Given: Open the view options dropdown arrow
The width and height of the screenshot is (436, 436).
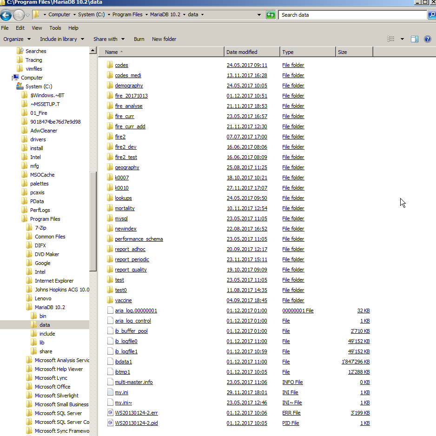Looking at the screenshot, I should pyautogui.click(x=402, y=39).
